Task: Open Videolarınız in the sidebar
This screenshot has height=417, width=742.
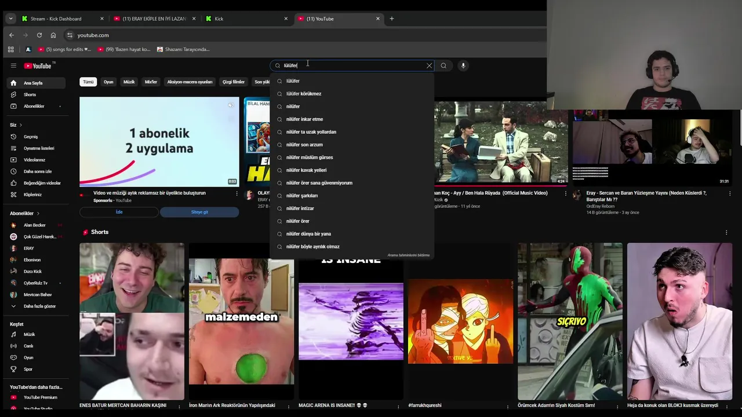Action: coord(37,160)
